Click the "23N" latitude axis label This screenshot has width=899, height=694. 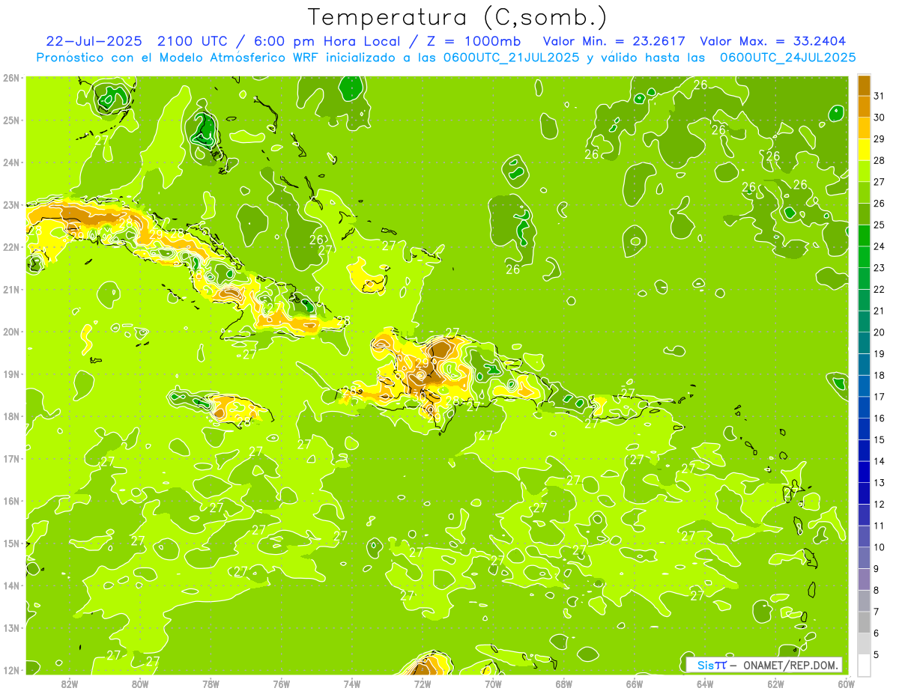(x=11, y=204)
